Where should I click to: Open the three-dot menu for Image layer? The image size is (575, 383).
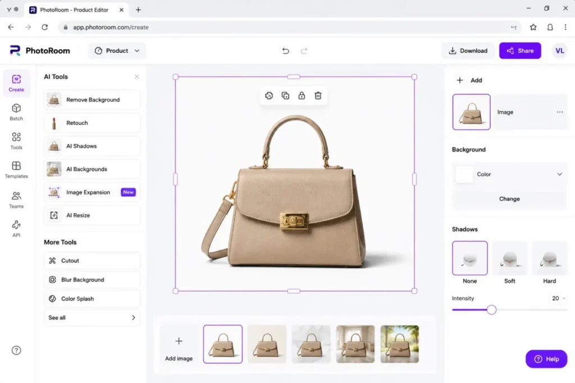560,112
